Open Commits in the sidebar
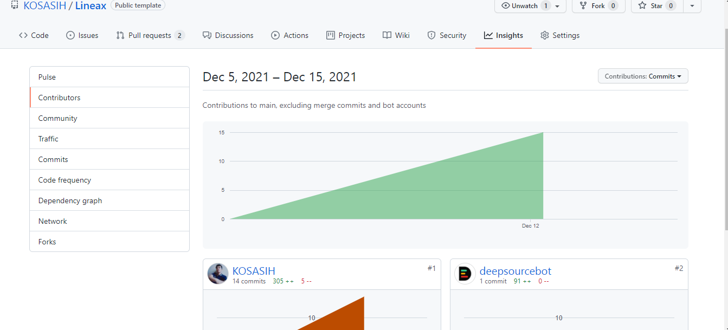Image resolution: width=728 pixels, height=330 pixels. point(109,159)
